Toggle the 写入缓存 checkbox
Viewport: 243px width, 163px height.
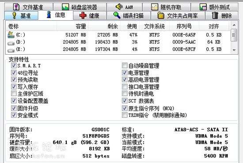tap(14, 86)
